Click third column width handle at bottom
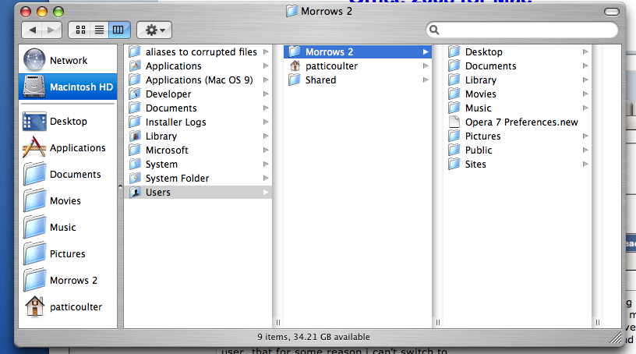 coord(598,322)
